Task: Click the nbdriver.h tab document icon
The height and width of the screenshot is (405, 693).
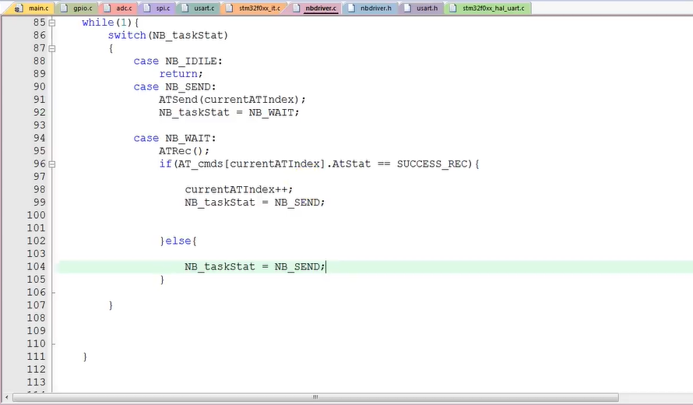Action: click(351, 8)
